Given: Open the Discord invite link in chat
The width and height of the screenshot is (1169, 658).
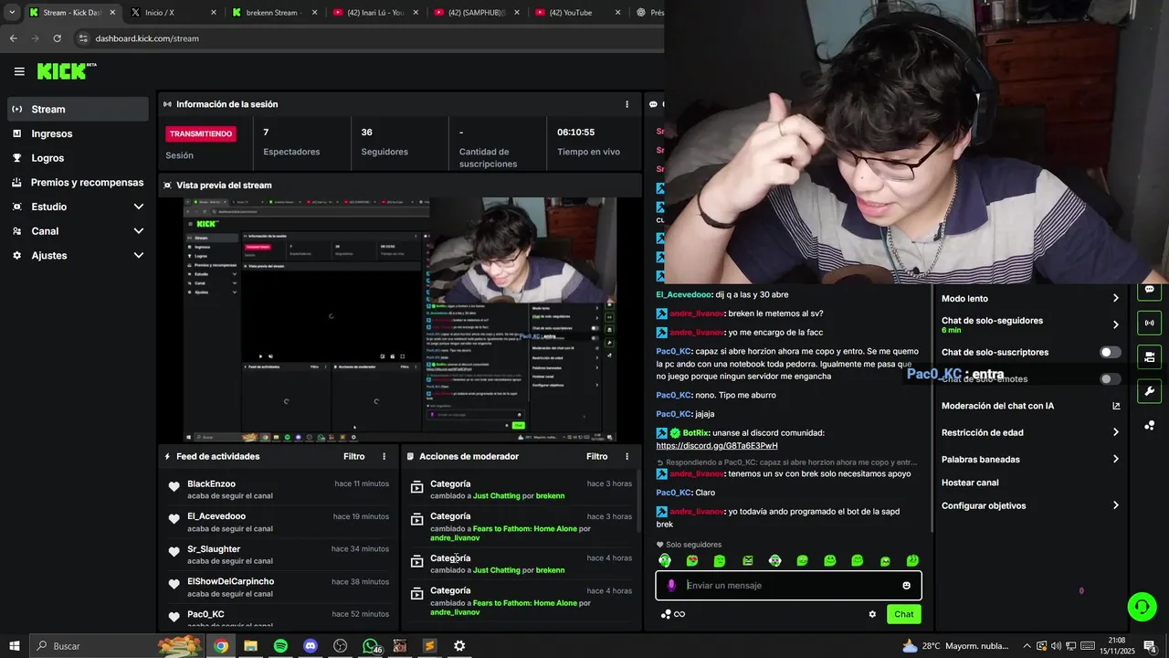Looking at the screenshot, I should tap(717, 446).
